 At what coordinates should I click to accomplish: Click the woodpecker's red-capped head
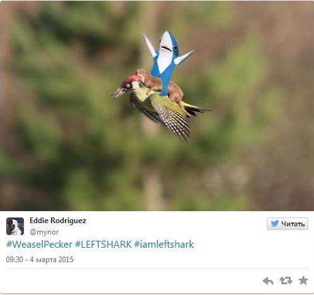point(126,87)
